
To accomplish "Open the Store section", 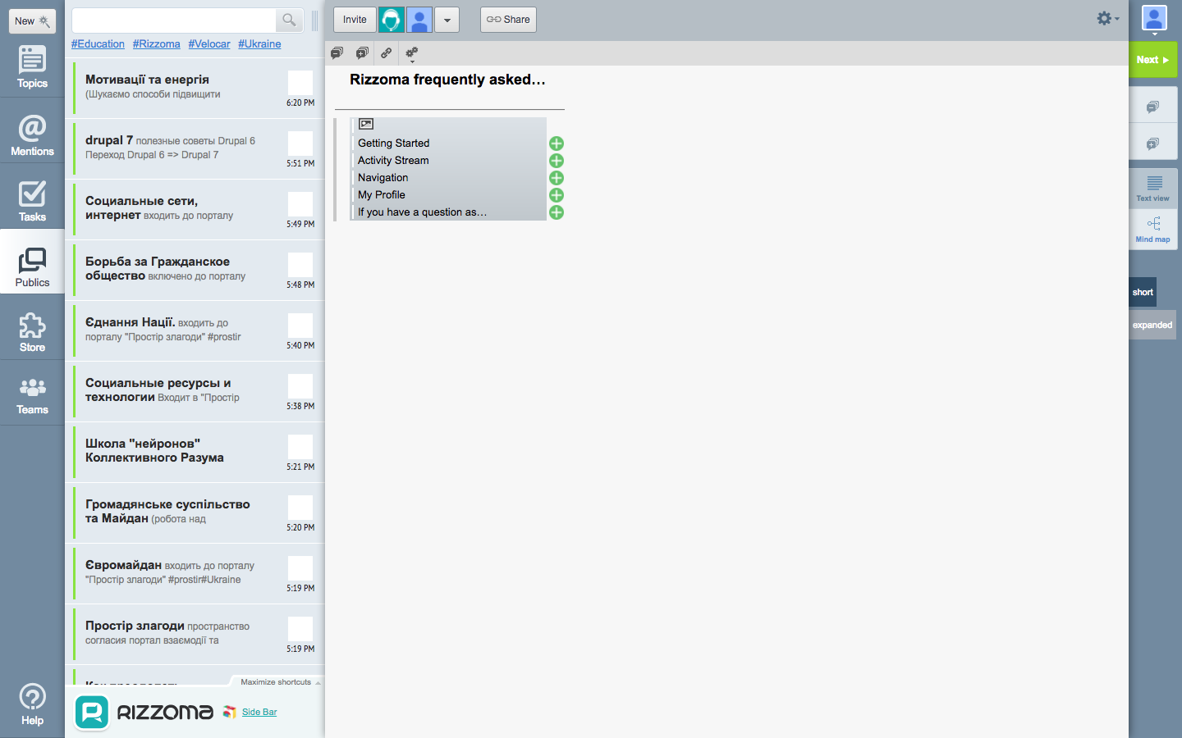I will tap(32, 331).
